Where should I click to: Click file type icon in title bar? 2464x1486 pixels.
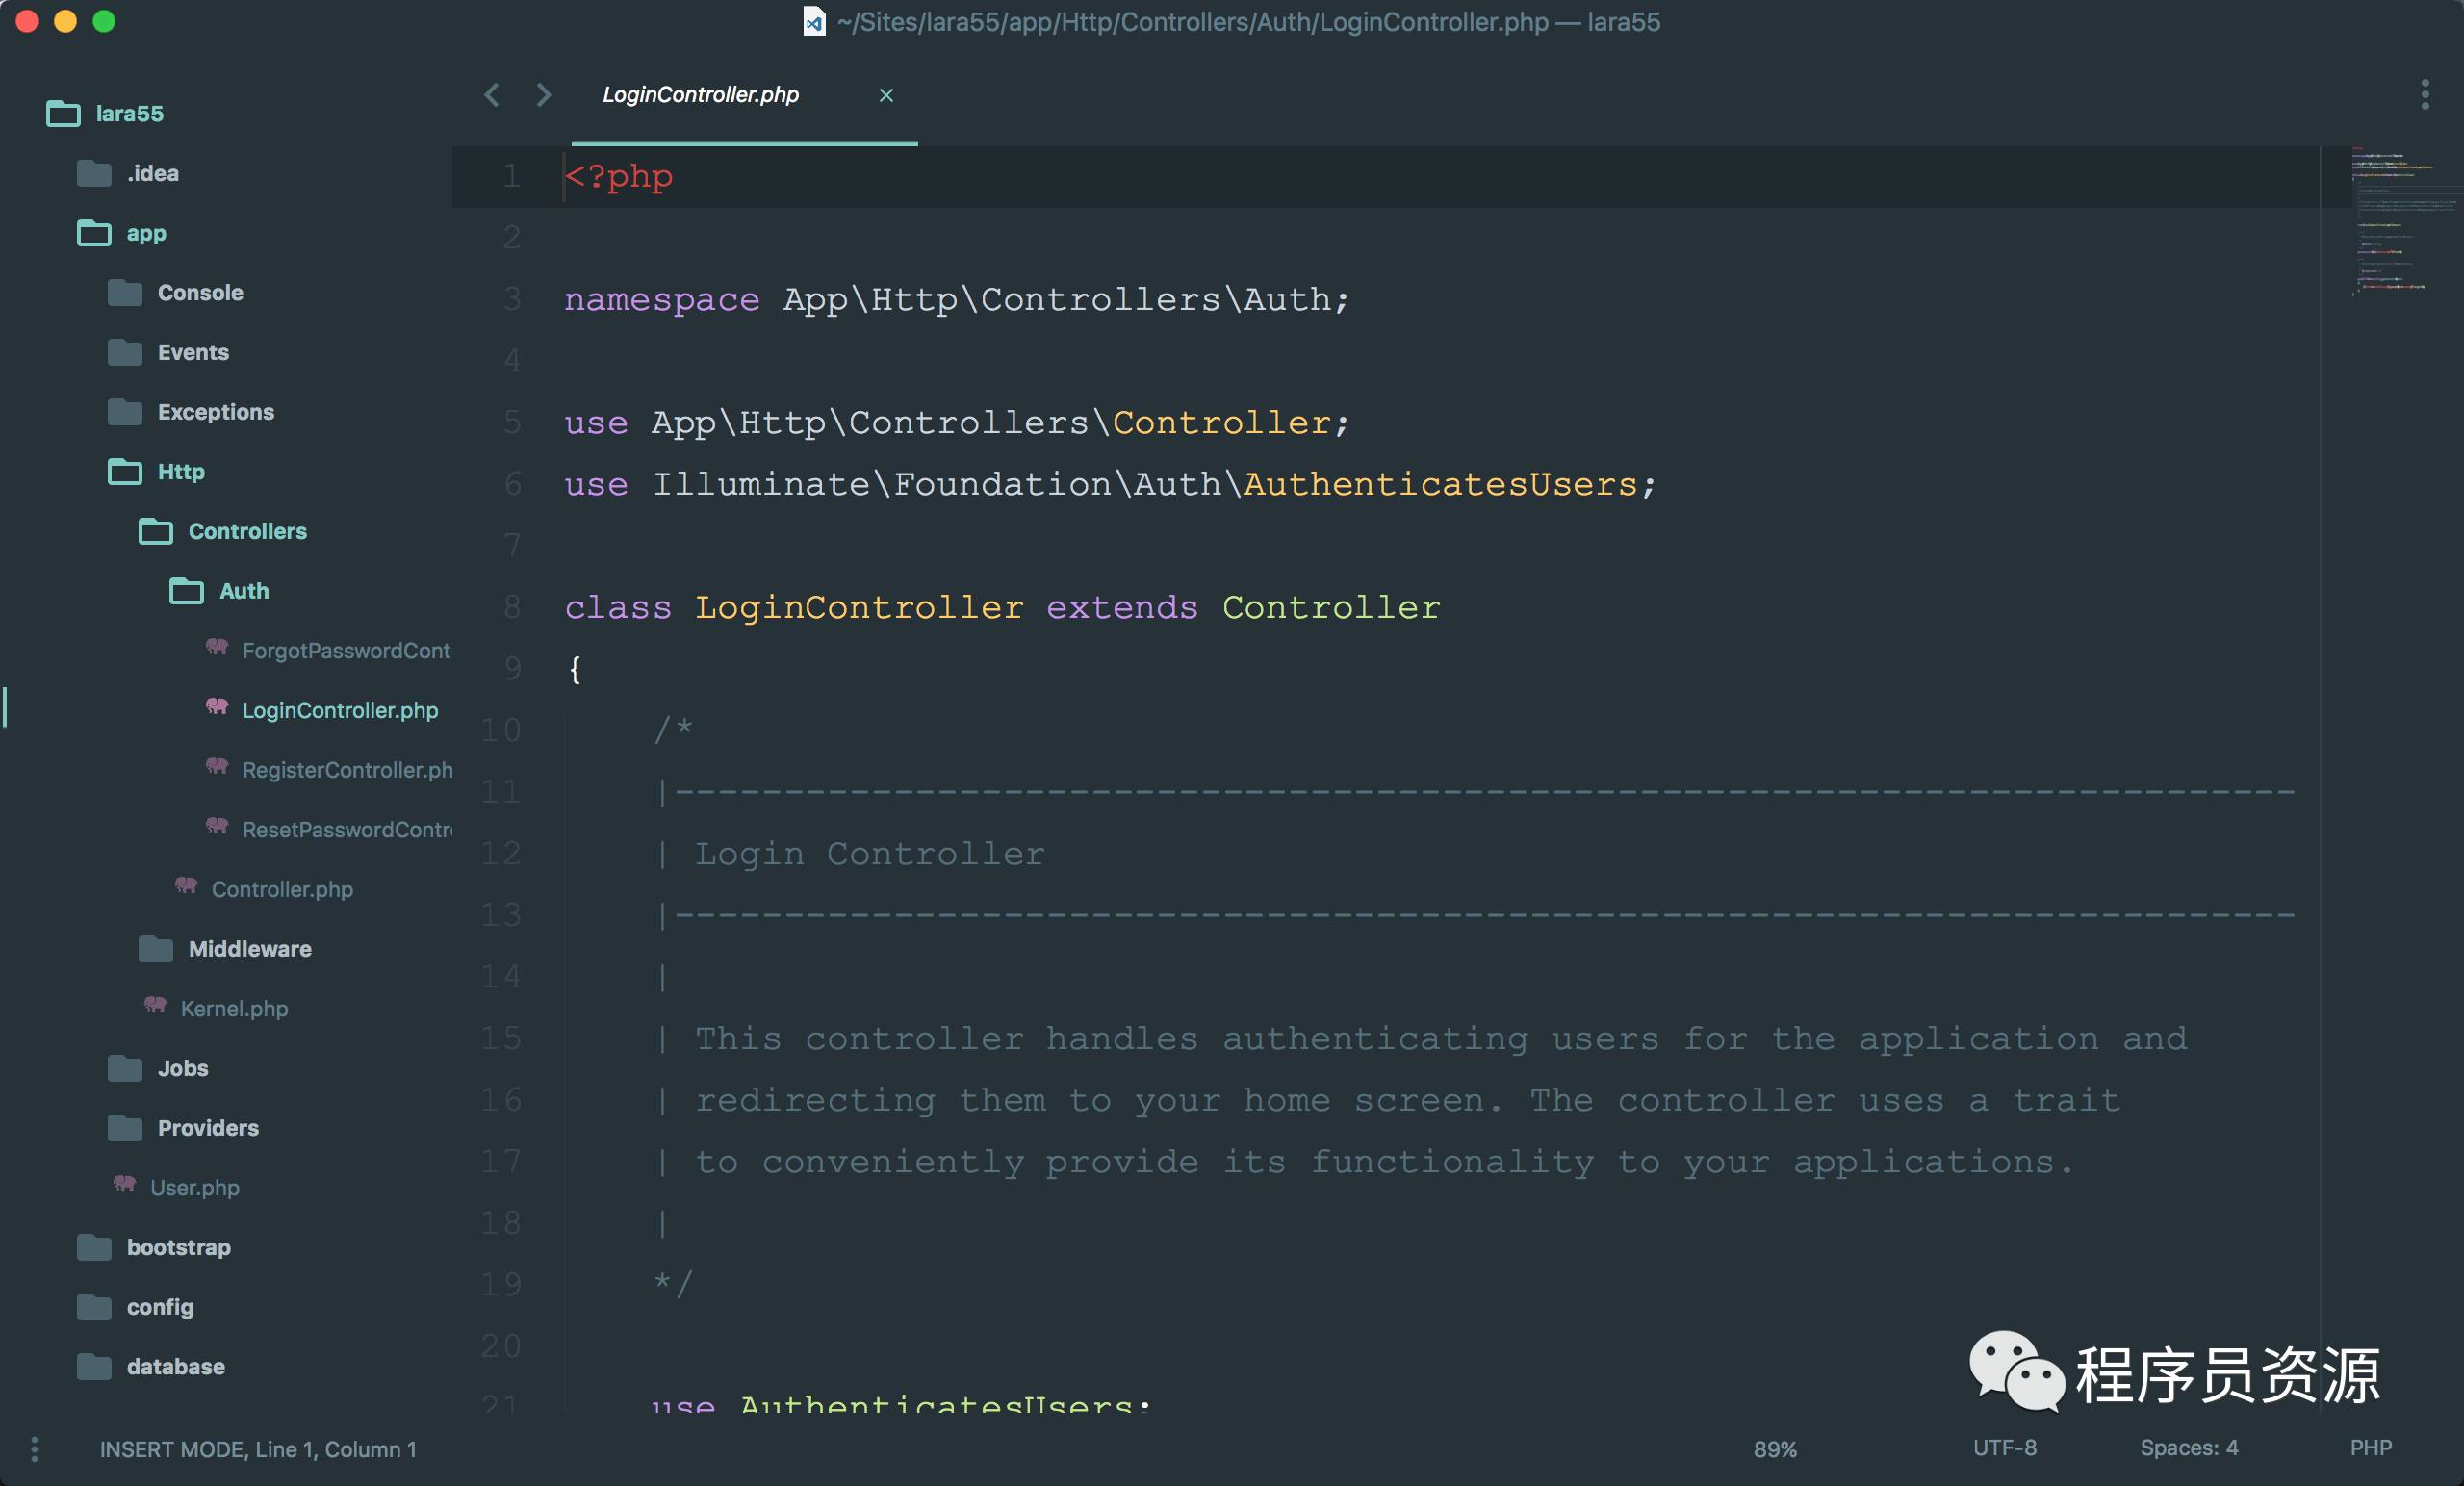click(814, 22)
